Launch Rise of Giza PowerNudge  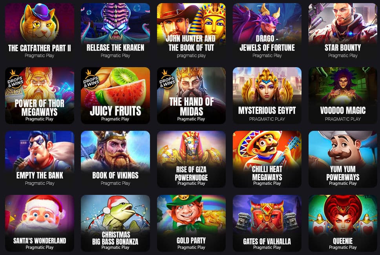(191, 159)
